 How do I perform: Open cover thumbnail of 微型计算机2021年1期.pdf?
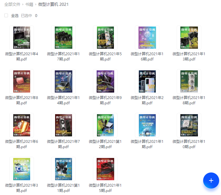tap(147, 125)
